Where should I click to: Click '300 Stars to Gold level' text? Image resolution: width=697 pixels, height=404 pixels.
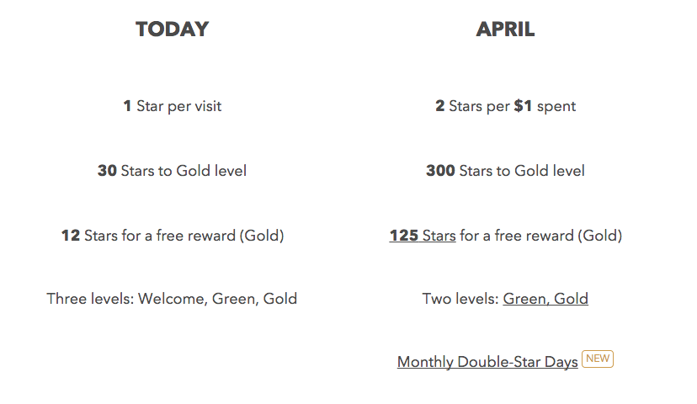505,171
